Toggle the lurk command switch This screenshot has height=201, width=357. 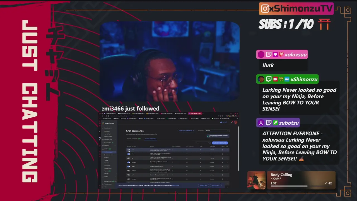click(129, 150)
